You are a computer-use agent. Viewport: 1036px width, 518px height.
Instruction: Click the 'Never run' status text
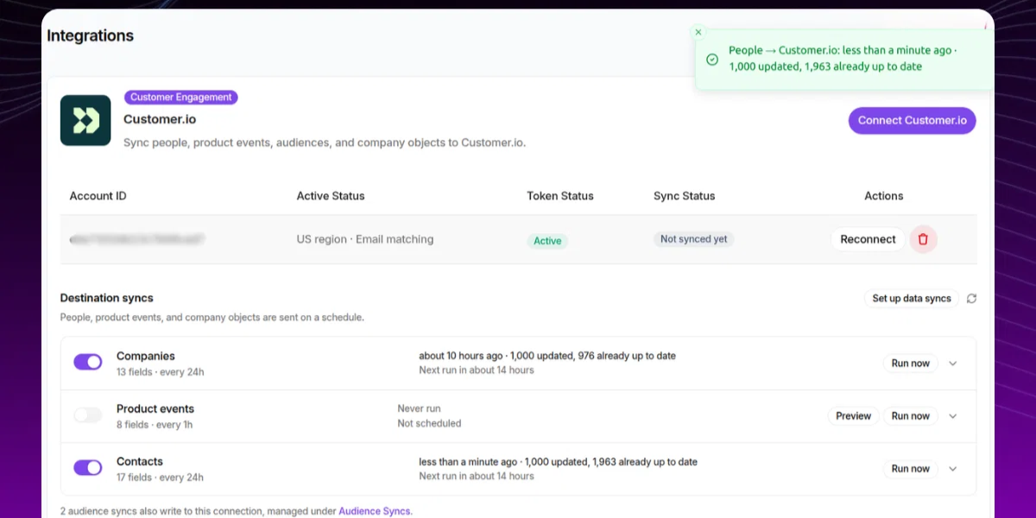pyautogui.click(x=419, y=408)
